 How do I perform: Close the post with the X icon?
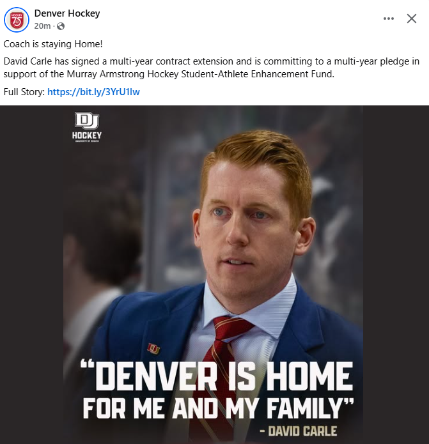click(x=412, y=19)
